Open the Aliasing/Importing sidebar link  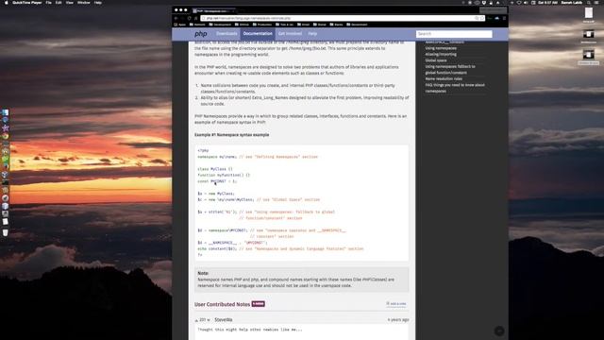[x=441, y=55]
